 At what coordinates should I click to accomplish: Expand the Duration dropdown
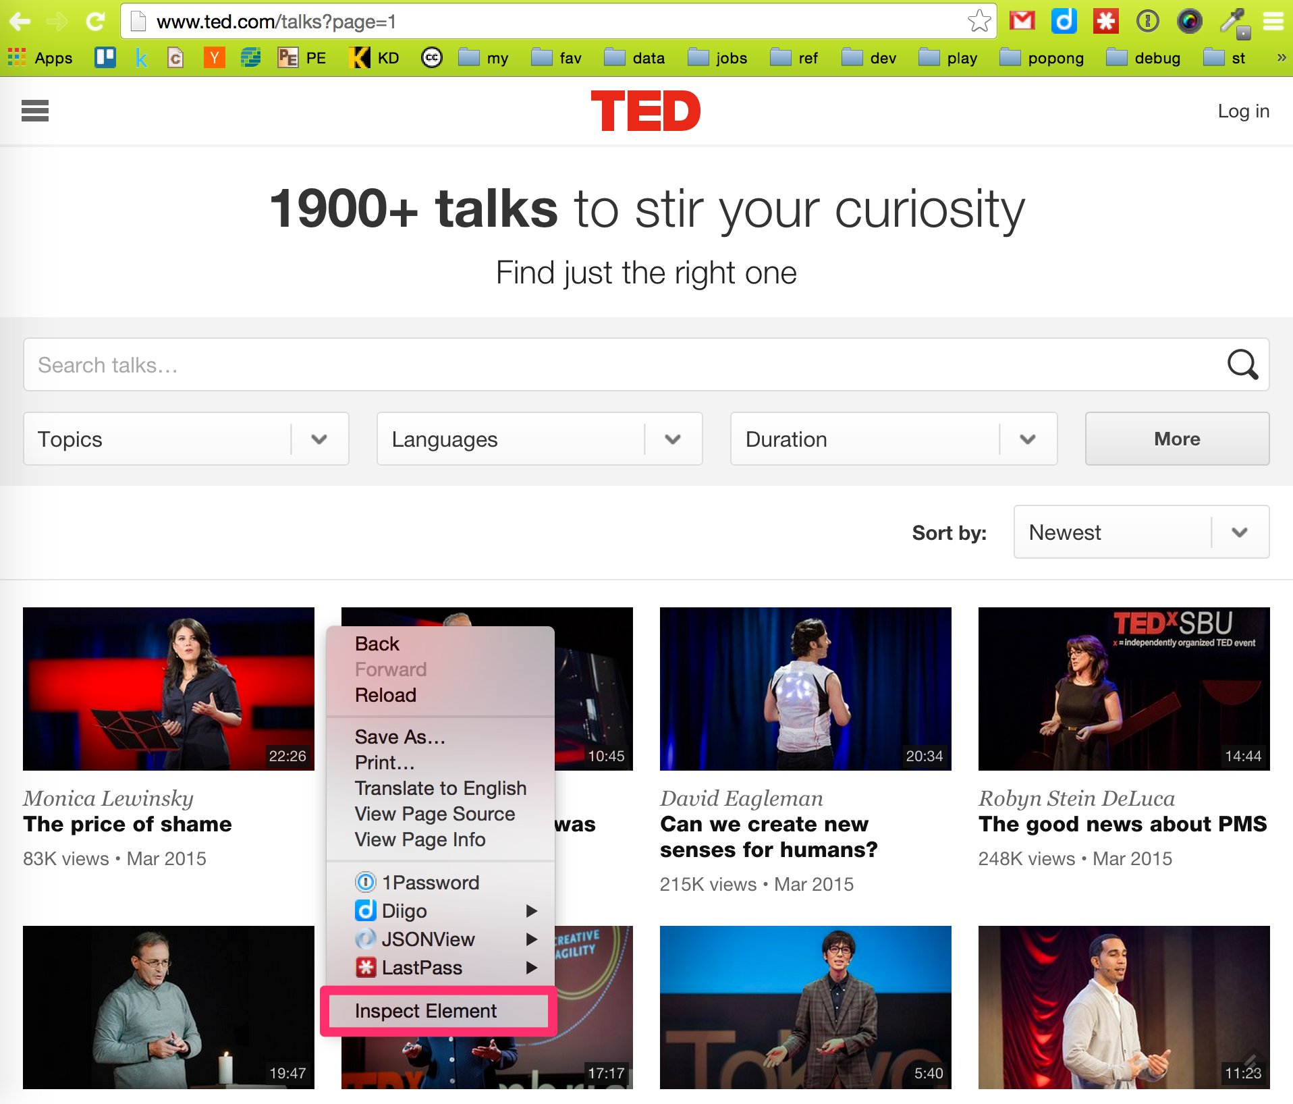tap(893, 439)
